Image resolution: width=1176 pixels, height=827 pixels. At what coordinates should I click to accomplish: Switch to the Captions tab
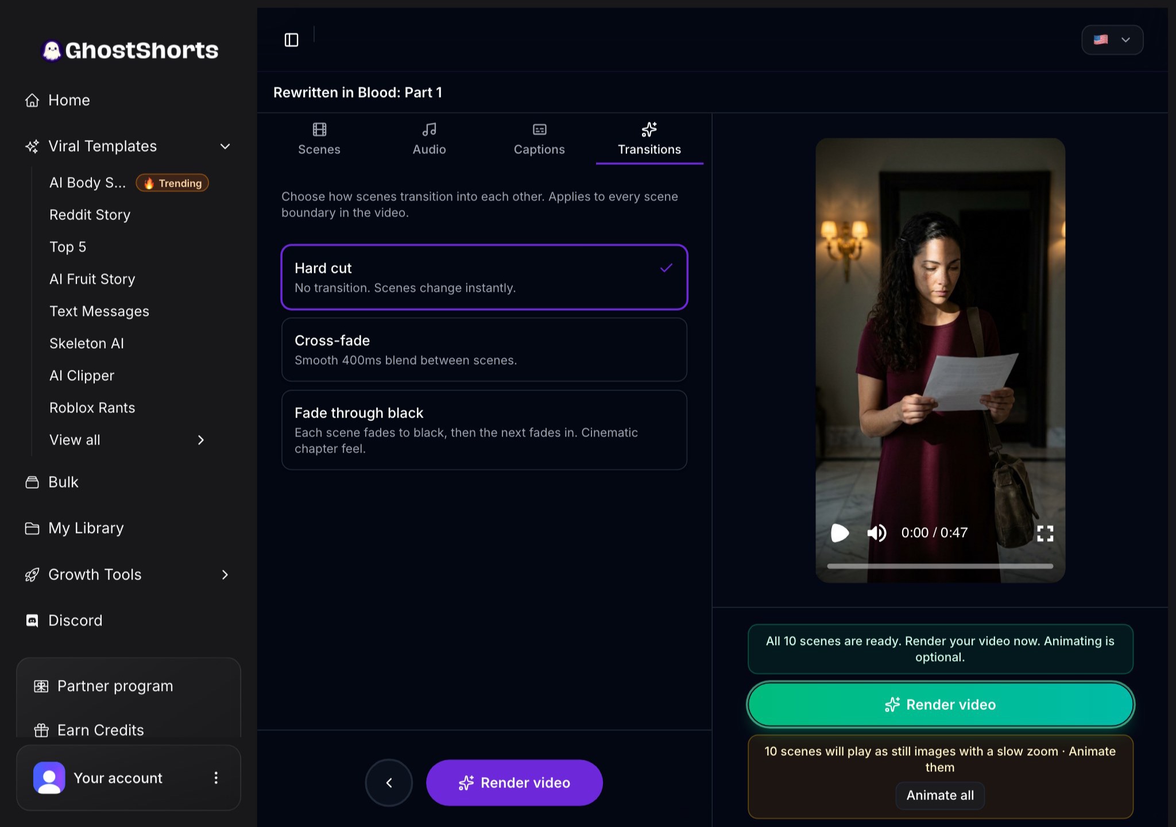pos(539,138)
